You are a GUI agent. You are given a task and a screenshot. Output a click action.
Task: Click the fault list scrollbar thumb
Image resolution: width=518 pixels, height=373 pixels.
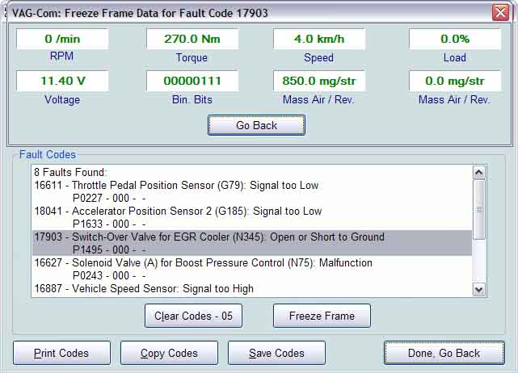(x=478, y=210)
